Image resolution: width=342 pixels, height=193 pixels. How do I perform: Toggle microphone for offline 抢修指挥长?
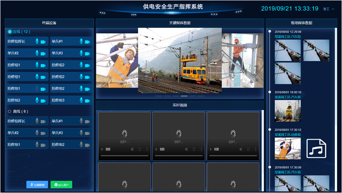pyautogui.click(x=37, y=121)
